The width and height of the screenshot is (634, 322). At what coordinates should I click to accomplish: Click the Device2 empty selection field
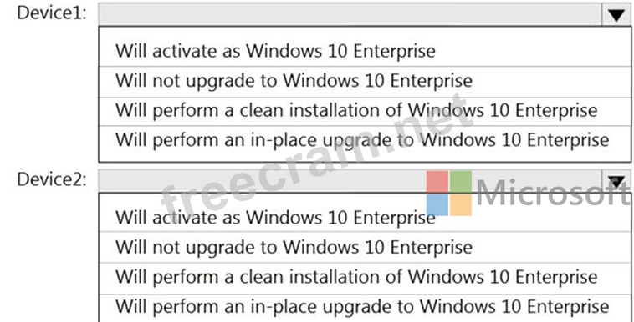[x=350, y=181]
